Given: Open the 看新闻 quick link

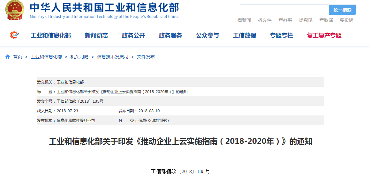Looking at the screenshot, I should coord(244,20).
